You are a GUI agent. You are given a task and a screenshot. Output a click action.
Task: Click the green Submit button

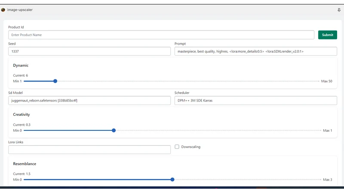328,35
